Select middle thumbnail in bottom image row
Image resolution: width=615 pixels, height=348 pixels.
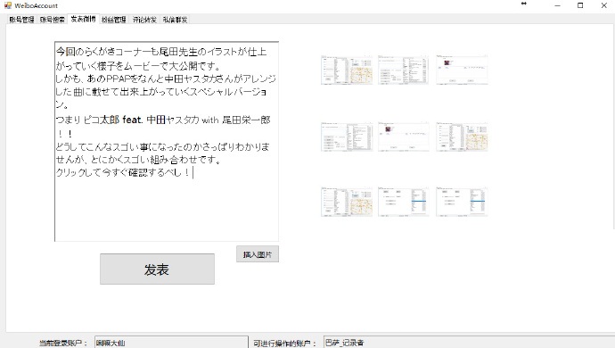(403, 202)
